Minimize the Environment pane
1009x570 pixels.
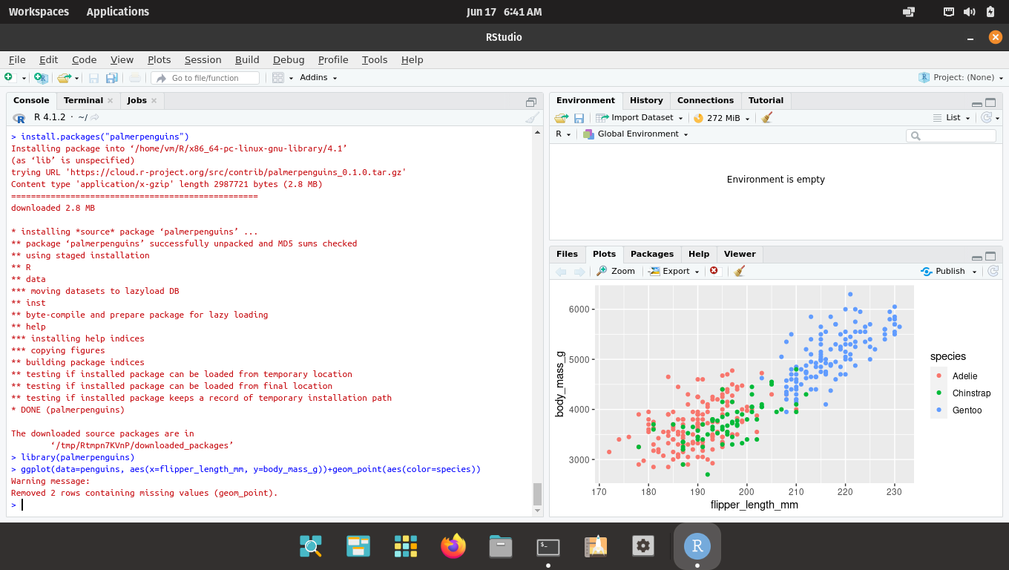click(977, 104)
